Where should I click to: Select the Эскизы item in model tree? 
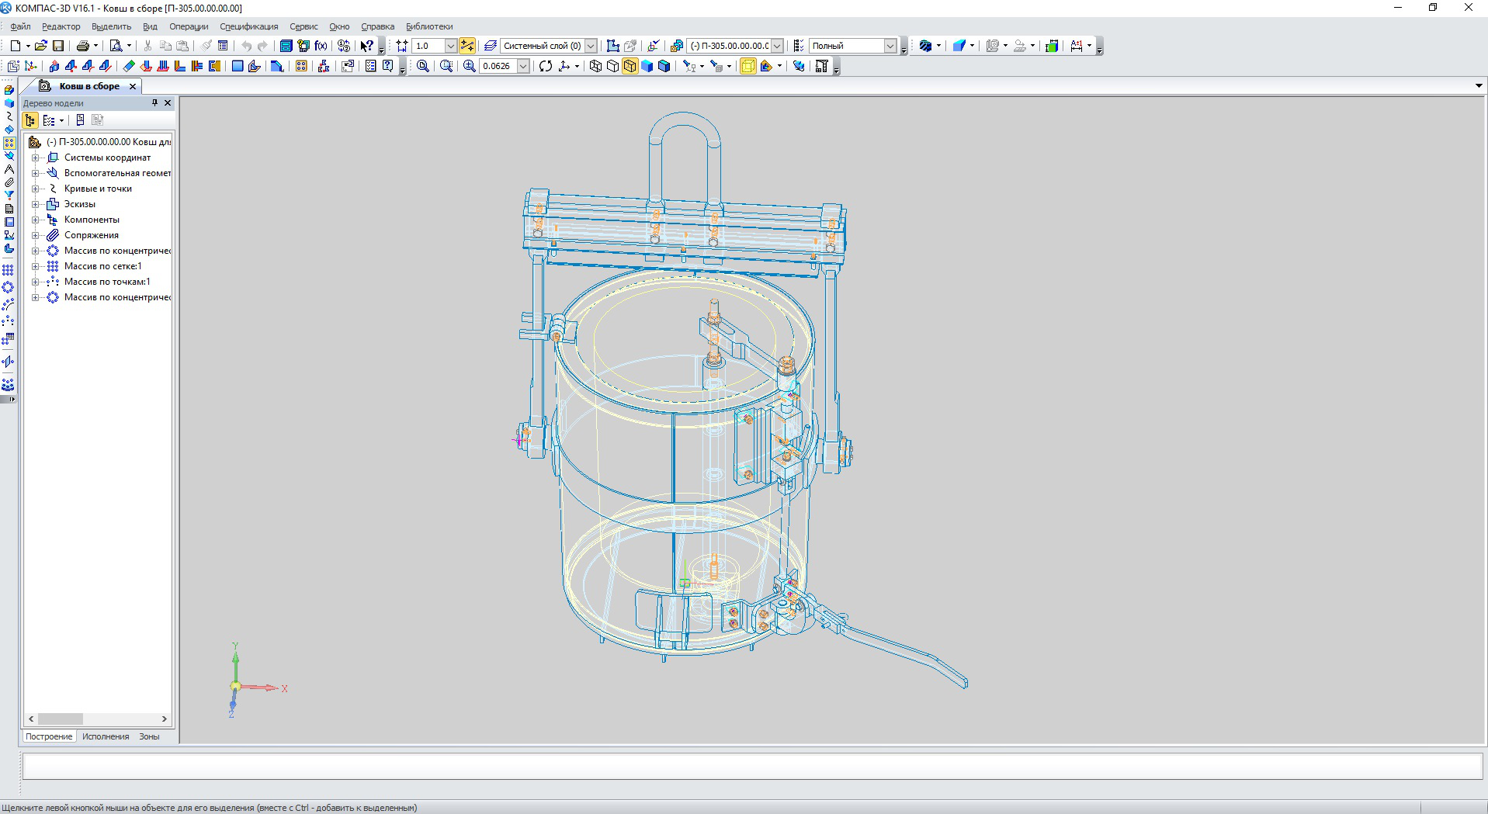pos(79,204)
